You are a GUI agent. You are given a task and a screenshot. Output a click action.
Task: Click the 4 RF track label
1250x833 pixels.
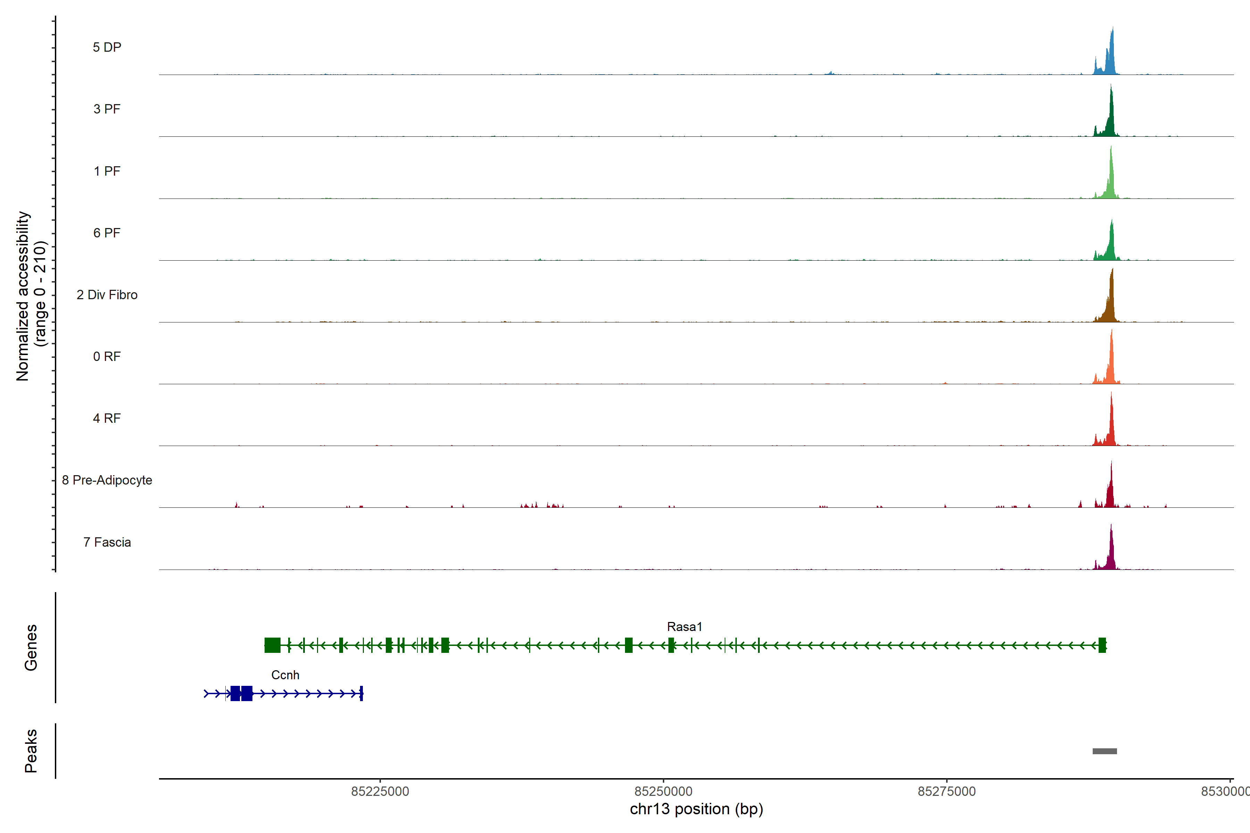[x=107, y=418]
